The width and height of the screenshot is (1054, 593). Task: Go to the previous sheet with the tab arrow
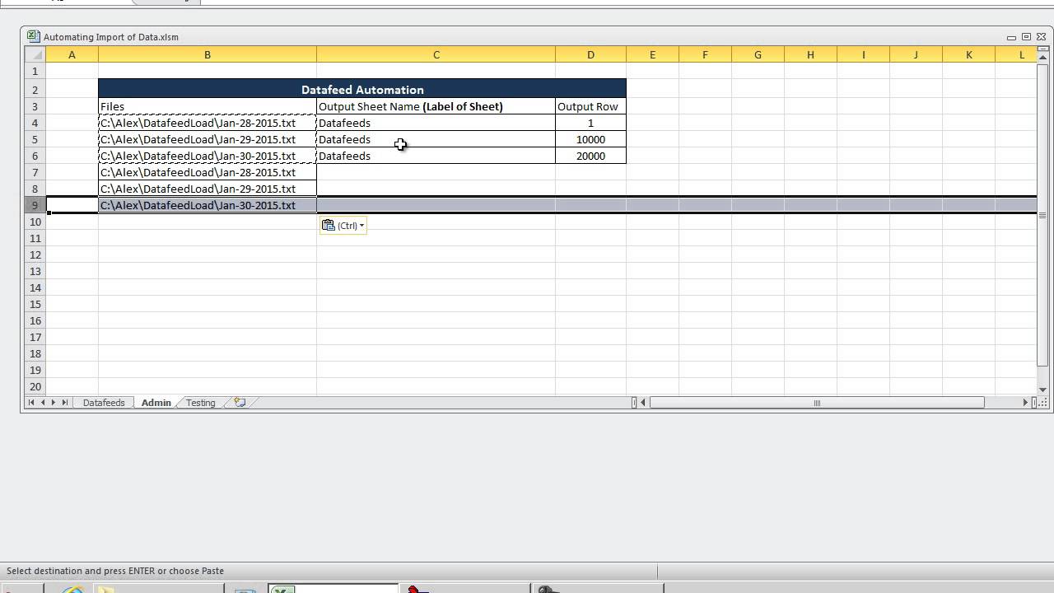pos(43,403)
